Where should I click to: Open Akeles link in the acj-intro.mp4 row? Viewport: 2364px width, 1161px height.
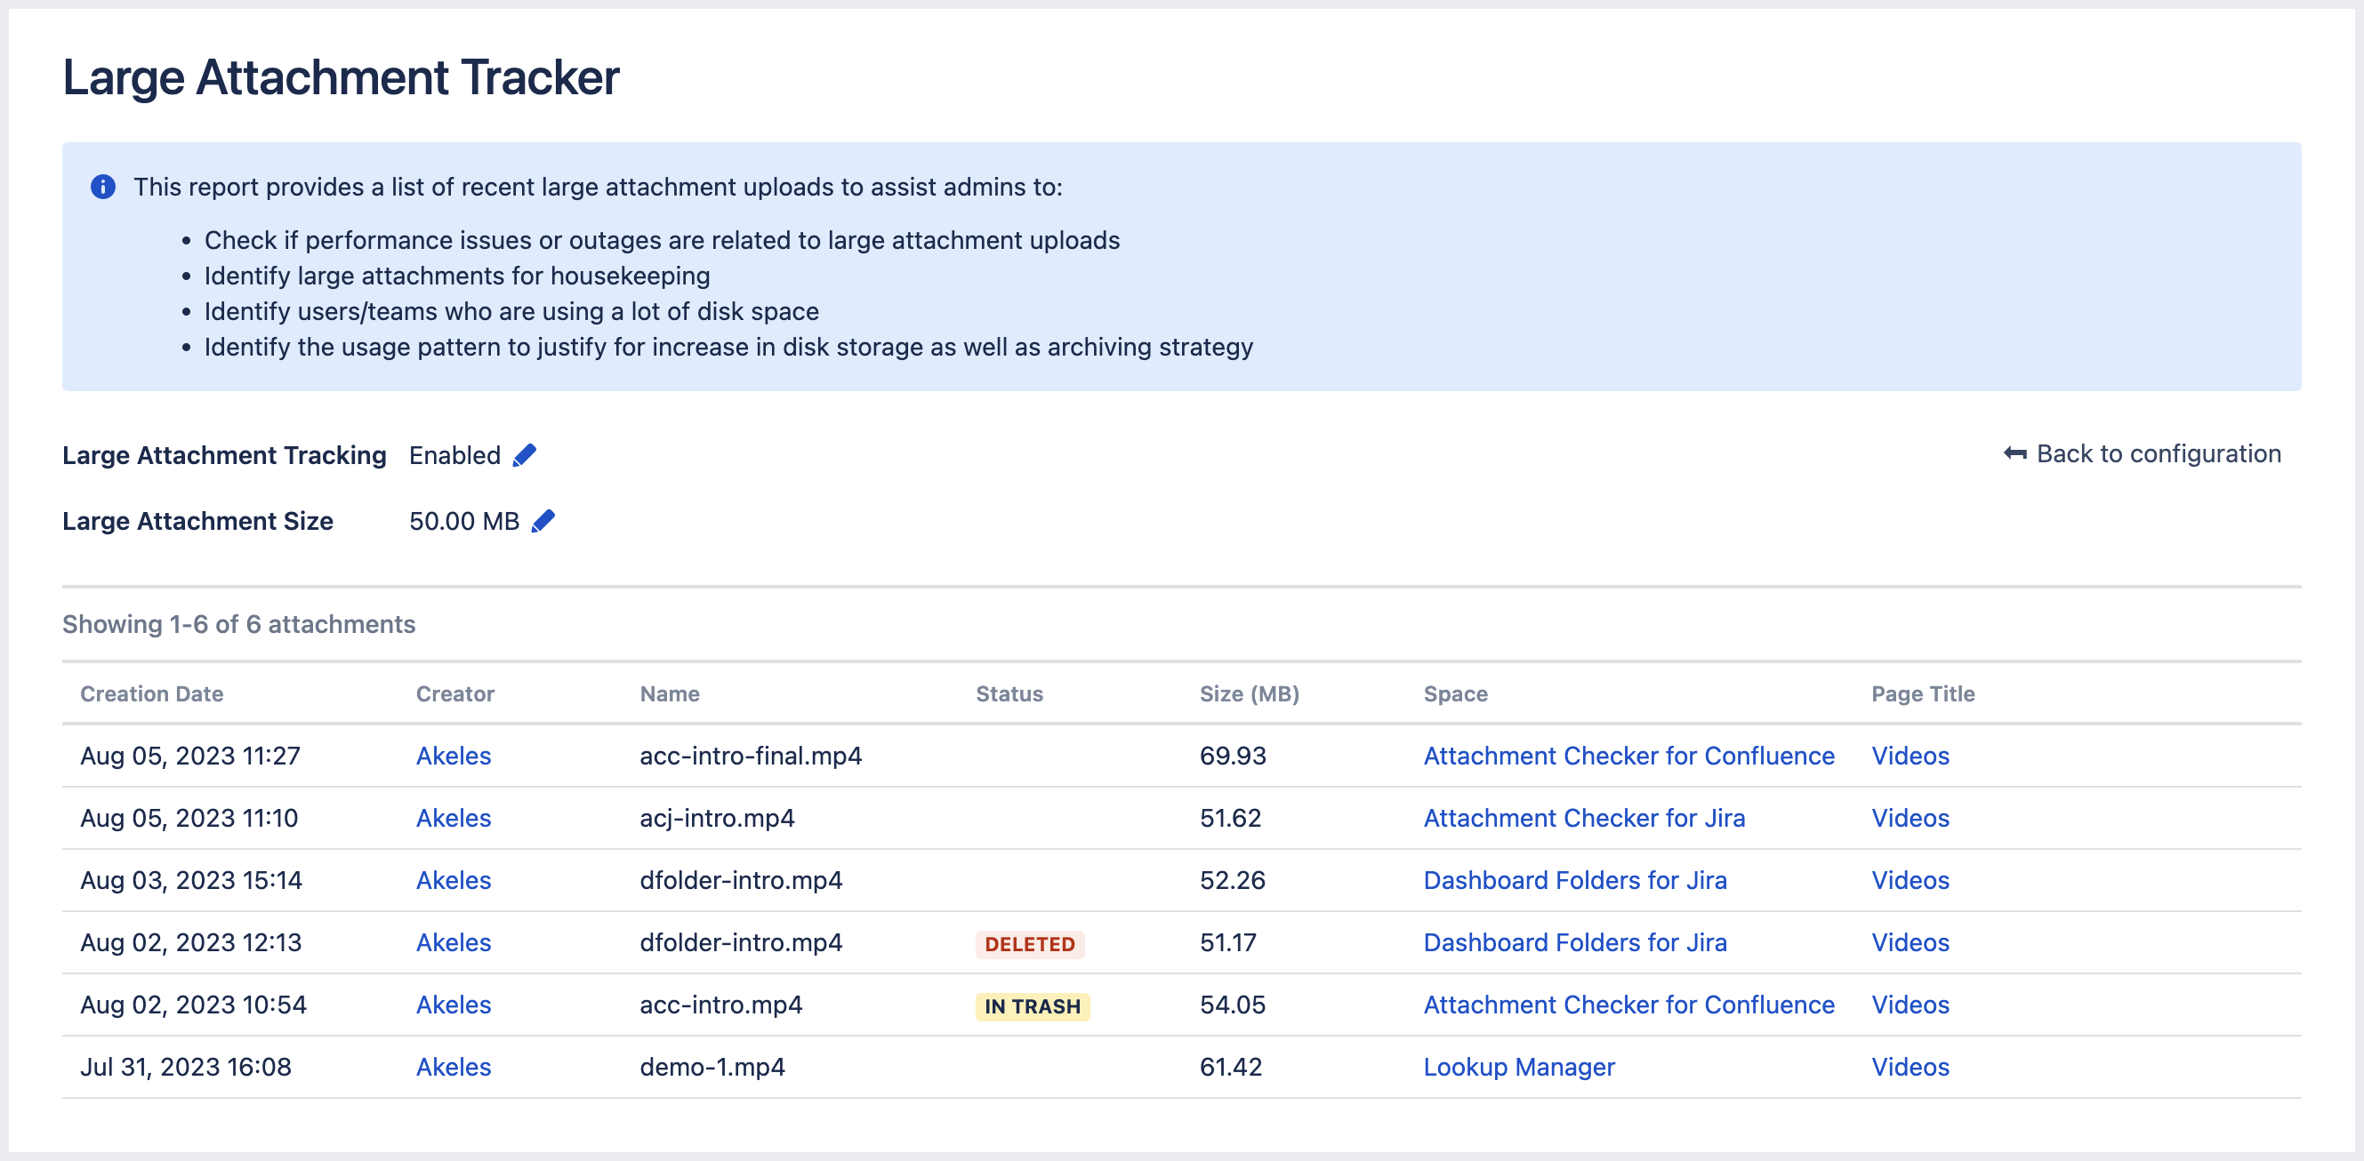coord(454,818)
